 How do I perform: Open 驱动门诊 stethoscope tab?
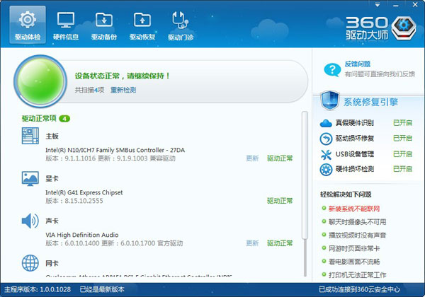(181, 25)
